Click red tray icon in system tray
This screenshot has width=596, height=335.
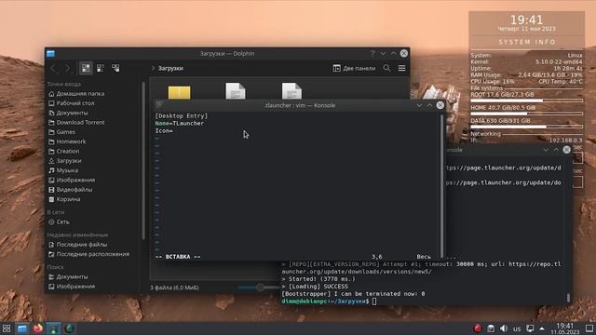pyautogui.click(x=478, y=328)
